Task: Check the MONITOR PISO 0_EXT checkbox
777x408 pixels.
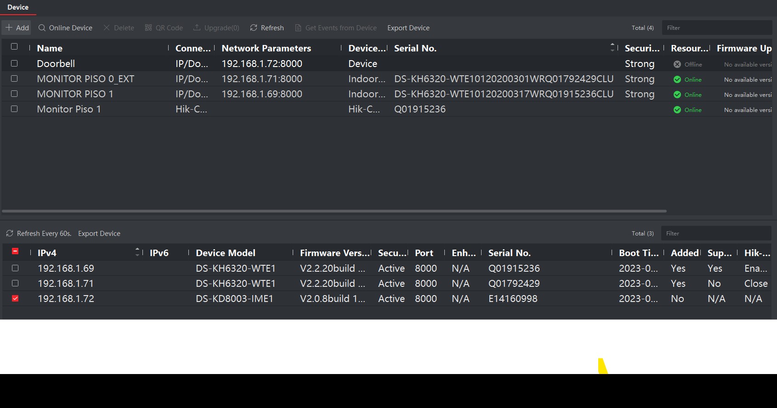Action: [14, 78]
